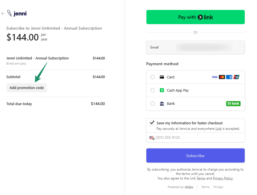This screenshot has height=195, width=257.
Task: Click the Visa card icon
Action: point(214,77)
